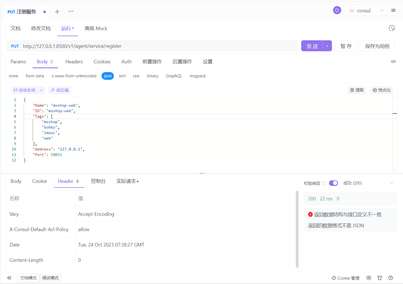
Task: Open the response Body tab
Action: (16, 181)
